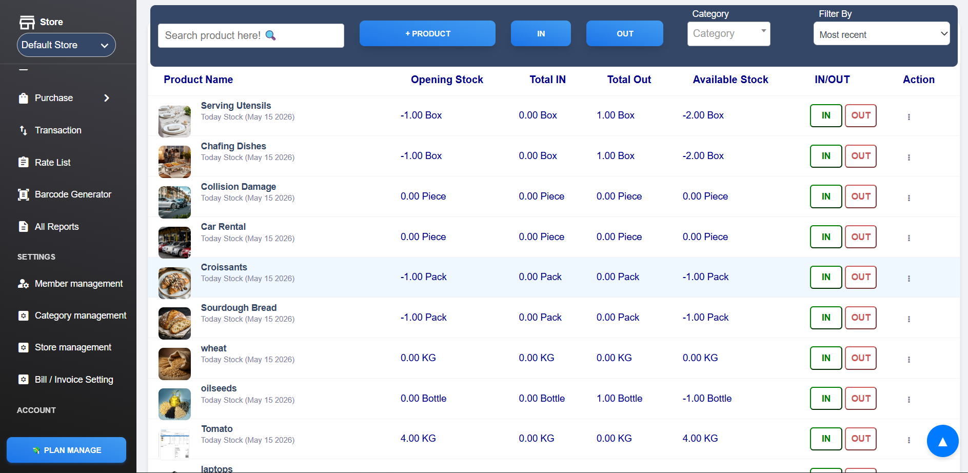Click the blue IN toolbar button
Image resolution: width=968 pixels, height=473 pixels.
coord(541,33)
